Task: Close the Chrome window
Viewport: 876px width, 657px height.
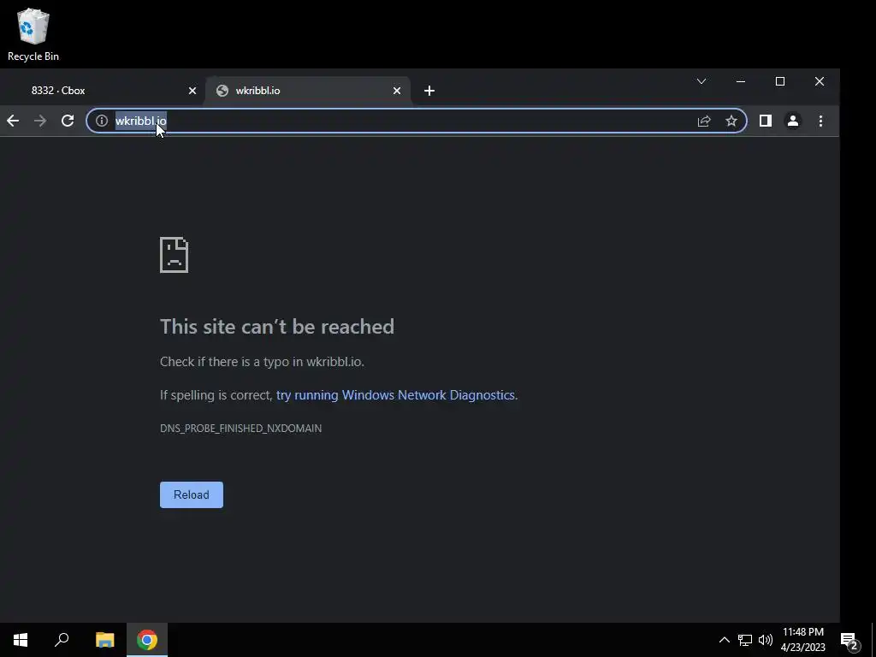Action: (x=819, y=81)
